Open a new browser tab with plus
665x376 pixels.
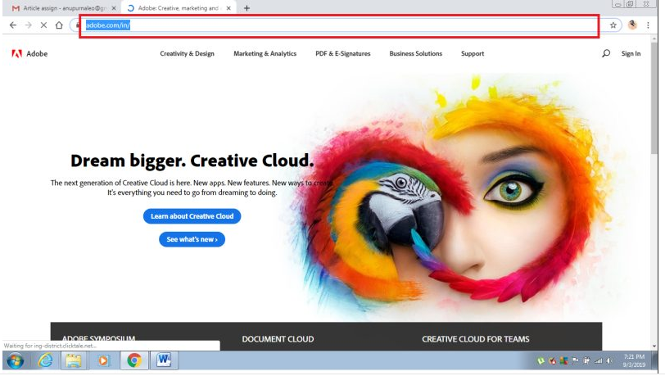247,8
